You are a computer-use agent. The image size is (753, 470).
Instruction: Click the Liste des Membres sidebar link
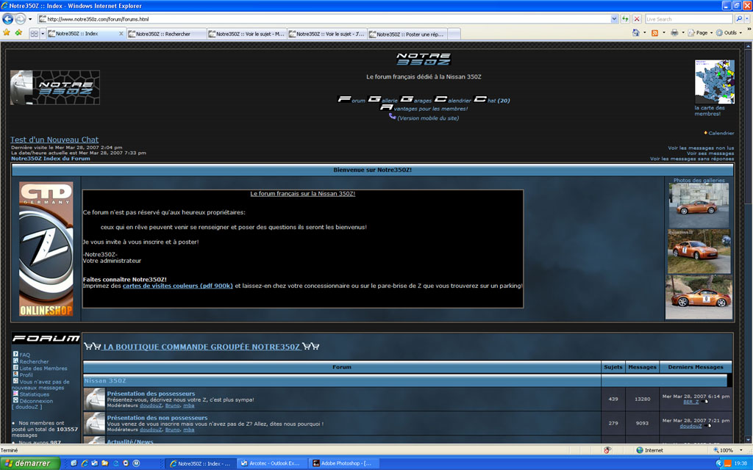(43, 369)
